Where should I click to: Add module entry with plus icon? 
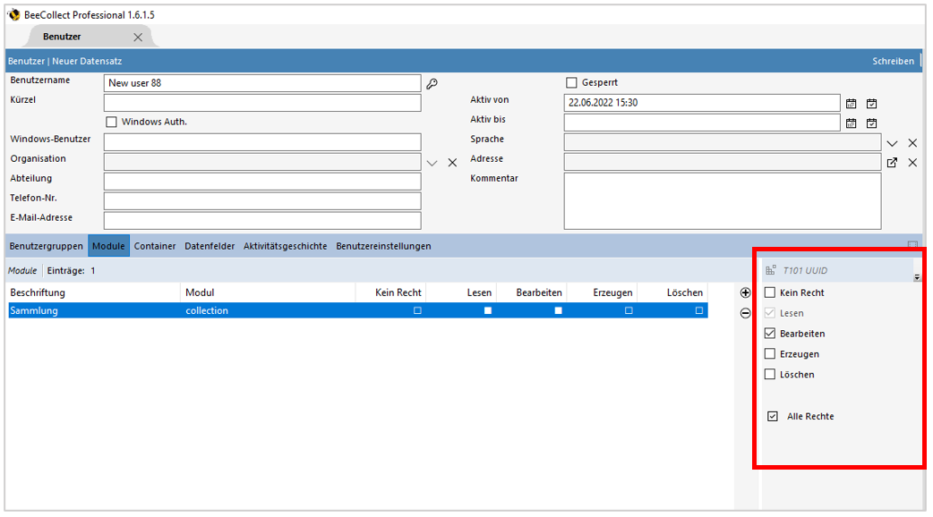click(x=745, y=292)
